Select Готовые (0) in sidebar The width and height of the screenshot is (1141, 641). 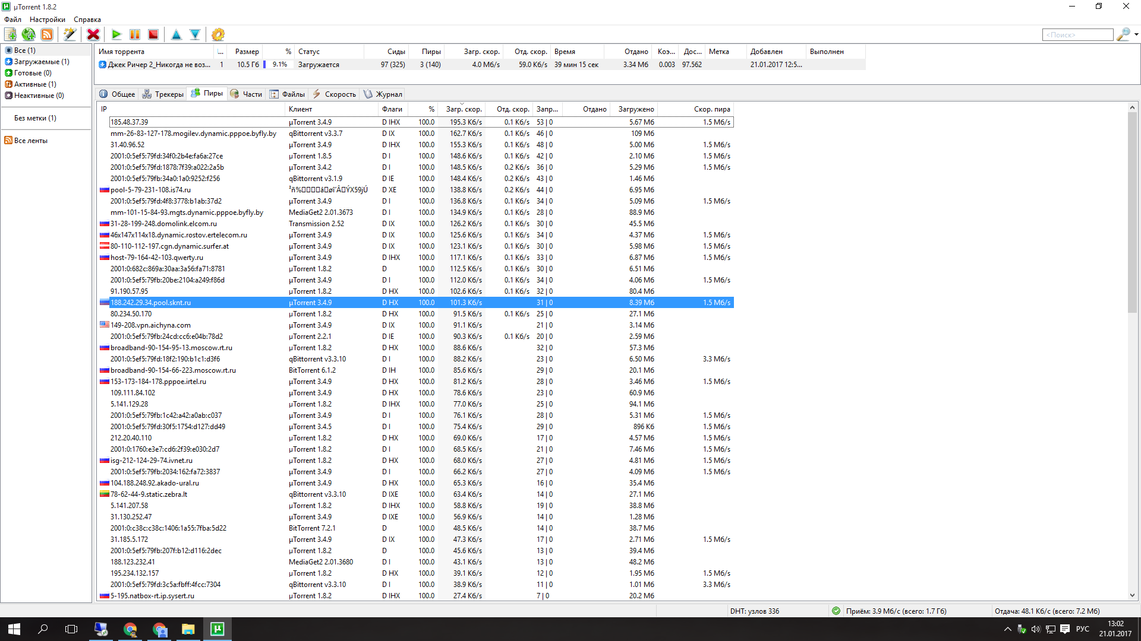click(32, 73)
